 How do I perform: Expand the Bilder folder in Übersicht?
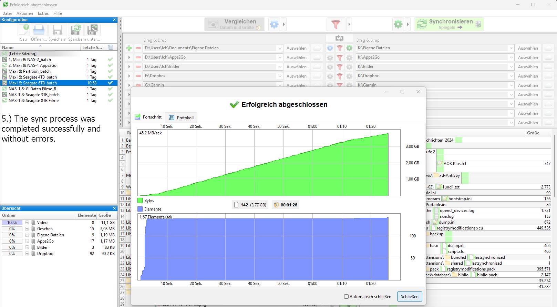point(27,247)
